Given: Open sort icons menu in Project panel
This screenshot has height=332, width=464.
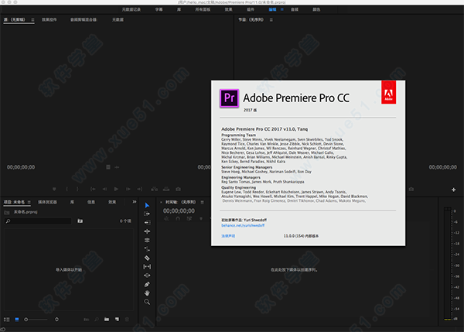Looking at the screenshot, I should pos(56,320).
